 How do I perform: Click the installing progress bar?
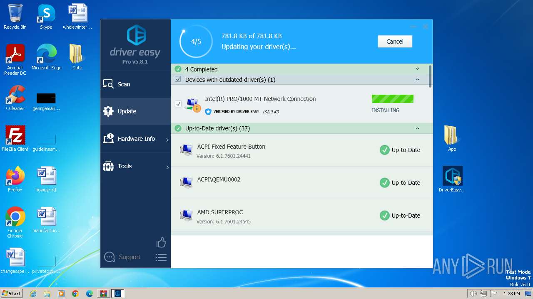coord(393,99)
